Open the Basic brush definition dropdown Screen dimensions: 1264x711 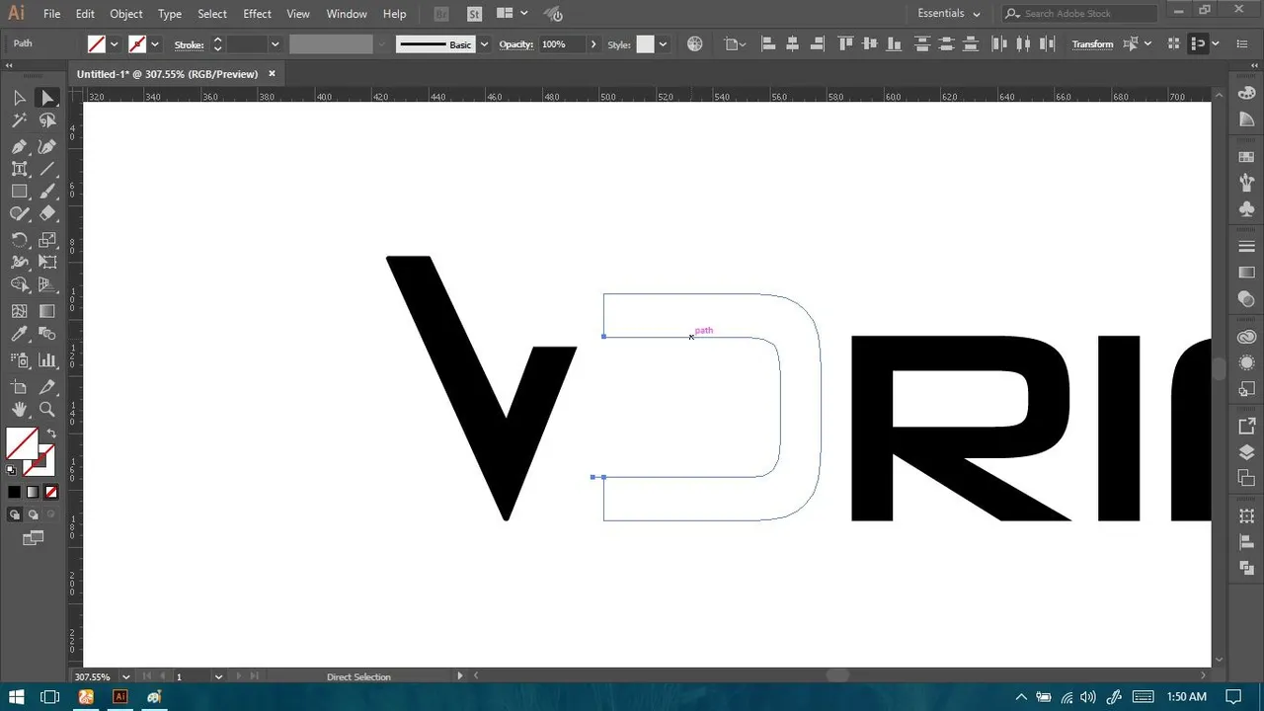pos(484,44)
